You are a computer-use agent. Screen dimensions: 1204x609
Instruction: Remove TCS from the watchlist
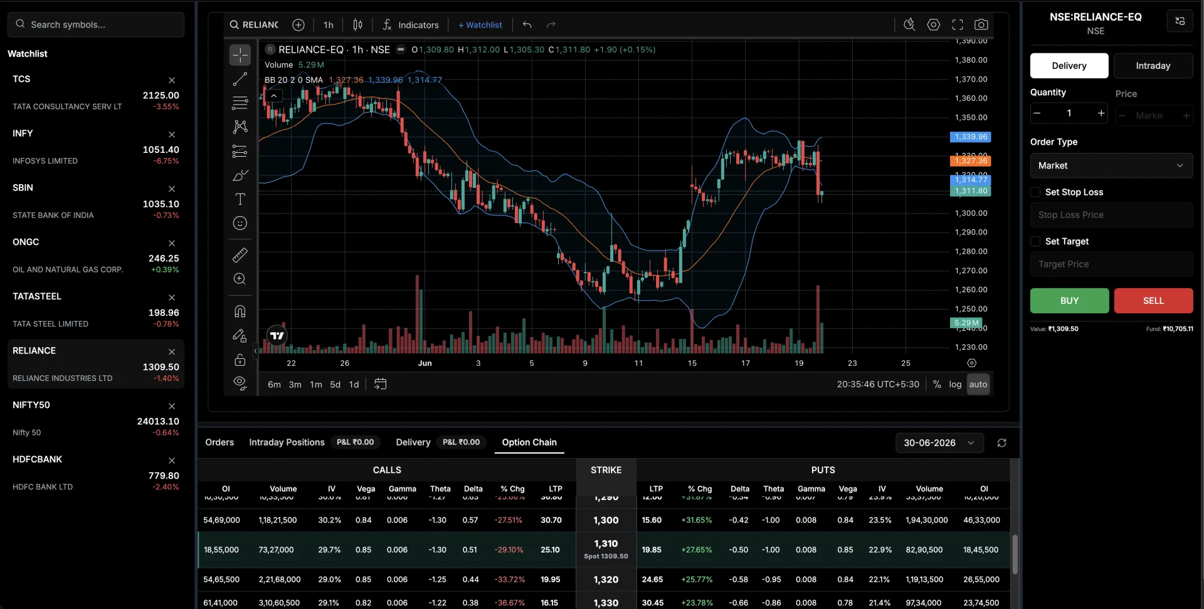coord(172,80)
